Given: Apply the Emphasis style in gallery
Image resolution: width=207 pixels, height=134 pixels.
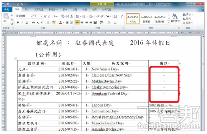Looking at the screenshot, I should click(x=160, y=19).
